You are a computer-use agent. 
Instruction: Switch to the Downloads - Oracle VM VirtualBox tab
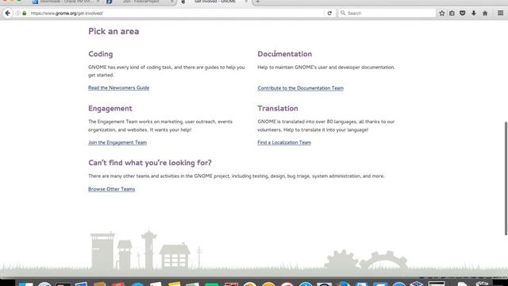[x=67, y=2]
